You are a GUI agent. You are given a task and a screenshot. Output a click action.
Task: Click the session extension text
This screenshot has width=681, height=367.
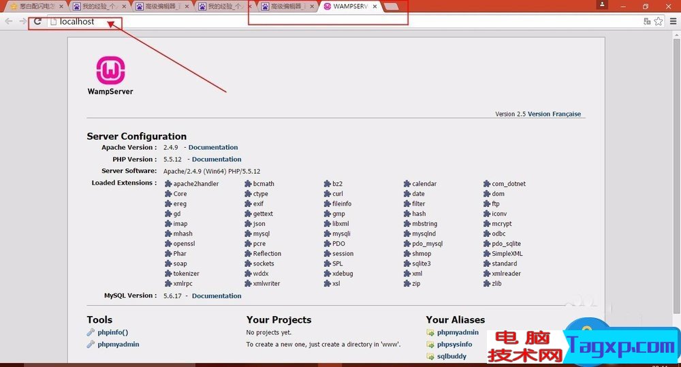pyautogui.click(x=343, y=254)
